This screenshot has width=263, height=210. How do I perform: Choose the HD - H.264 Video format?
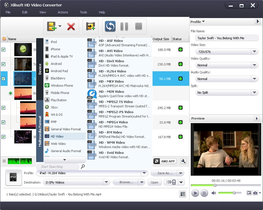(119, 73)
